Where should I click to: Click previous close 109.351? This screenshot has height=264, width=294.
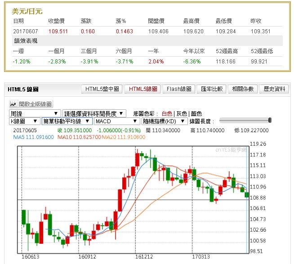click(260, 31)
